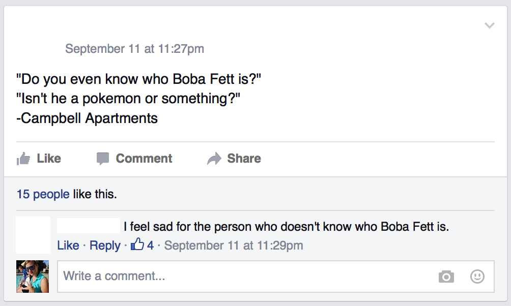The width and height of the screenshot is (511, 306).
Task: Like the Boba Fett comment
Action: [x=68, y=246]
